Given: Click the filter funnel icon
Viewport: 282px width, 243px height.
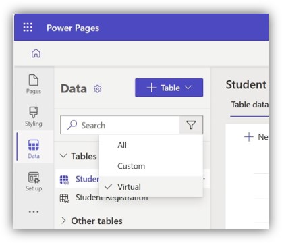Looking at the screenshot, I should click(191, 125).
